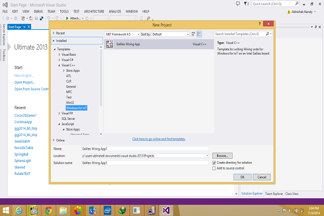Open Internet Explorer from the taskbar

click(18, 211)
